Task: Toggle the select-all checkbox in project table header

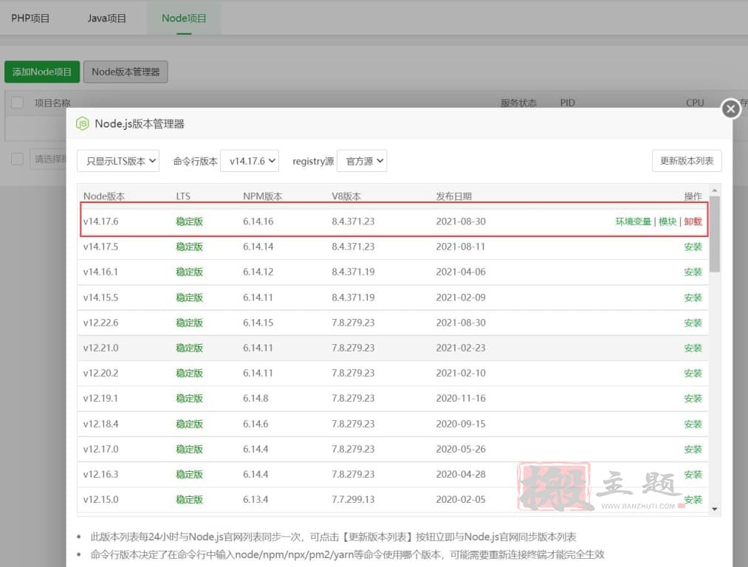Action: click(x=18, y=103)
